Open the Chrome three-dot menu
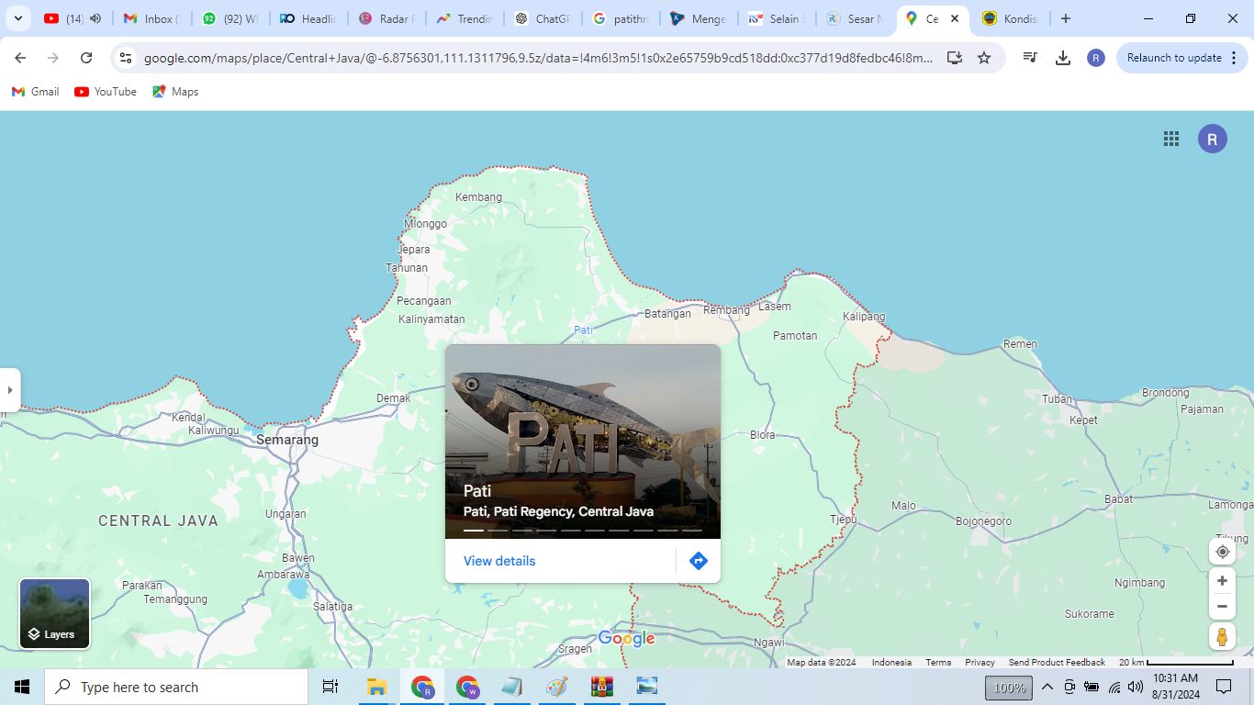 (1233, 58)
